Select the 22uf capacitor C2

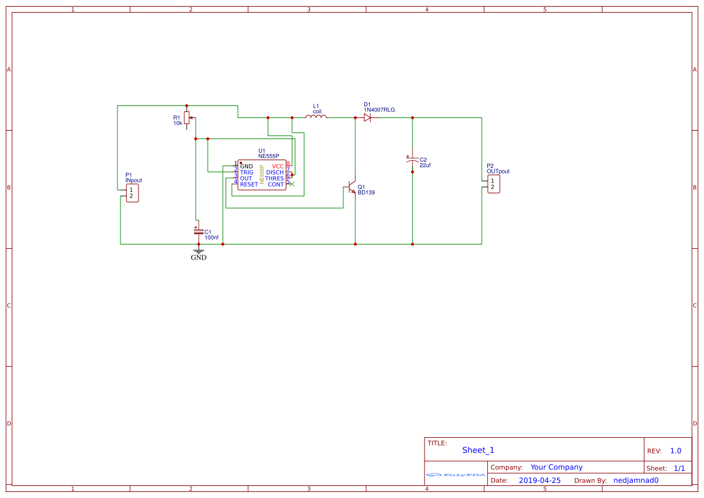coord(413,160)
